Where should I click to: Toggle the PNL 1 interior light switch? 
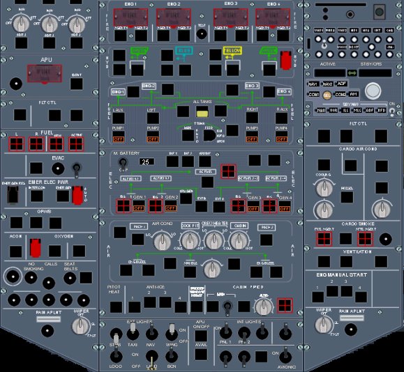click(225, 332)
